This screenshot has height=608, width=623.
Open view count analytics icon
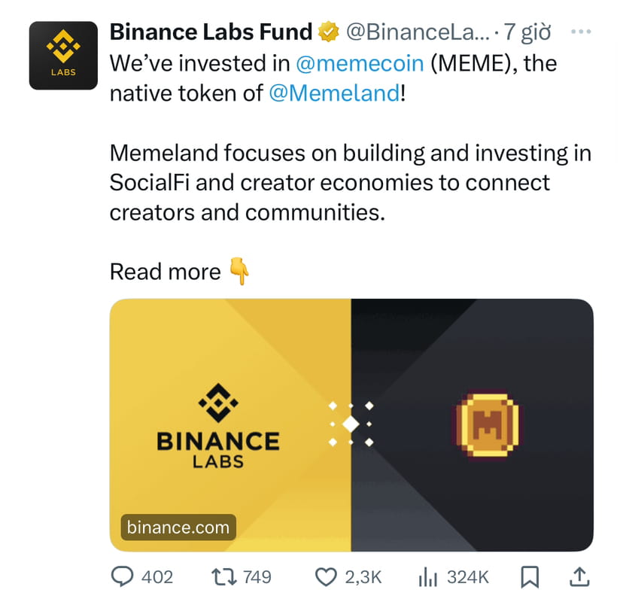click(427, 576)
